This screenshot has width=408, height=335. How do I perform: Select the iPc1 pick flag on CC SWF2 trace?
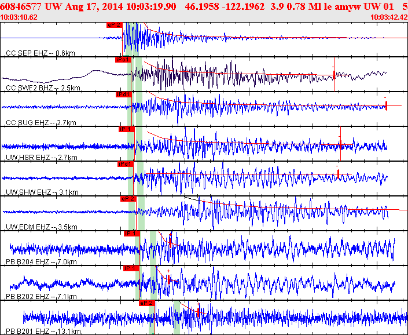pyautogui.click(x=123, y=59)
